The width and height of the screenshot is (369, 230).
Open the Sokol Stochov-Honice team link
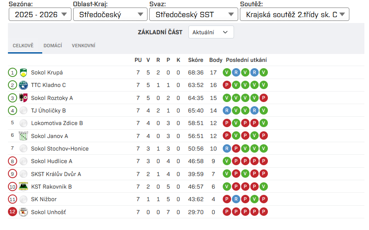coord(60,148)
